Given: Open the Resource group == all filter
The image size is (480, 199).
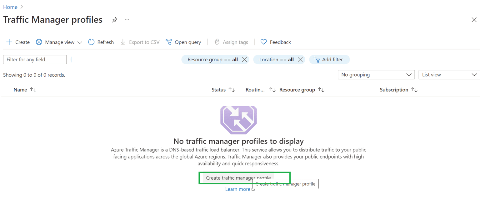Looking at the screenshot, I should pyautogui.click(x=213, y=59).
